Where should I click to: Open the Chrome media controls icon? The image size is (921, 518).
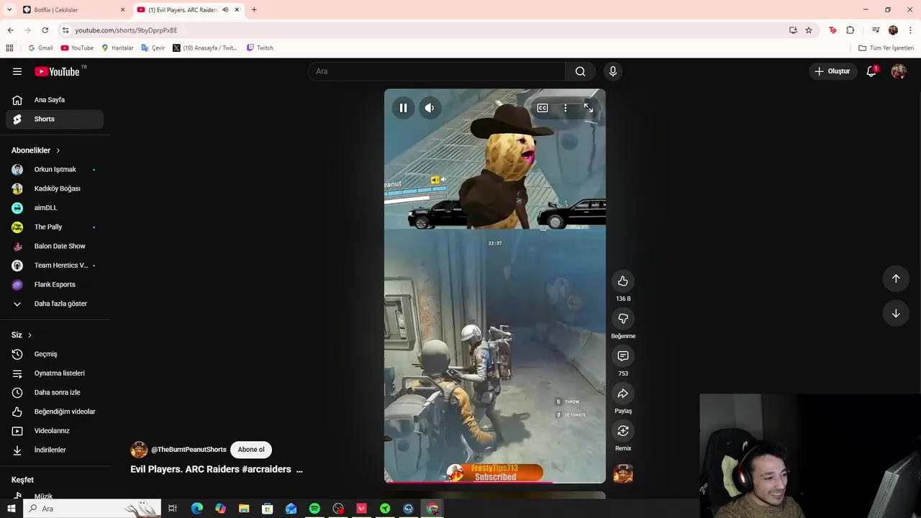pos(876,30)
